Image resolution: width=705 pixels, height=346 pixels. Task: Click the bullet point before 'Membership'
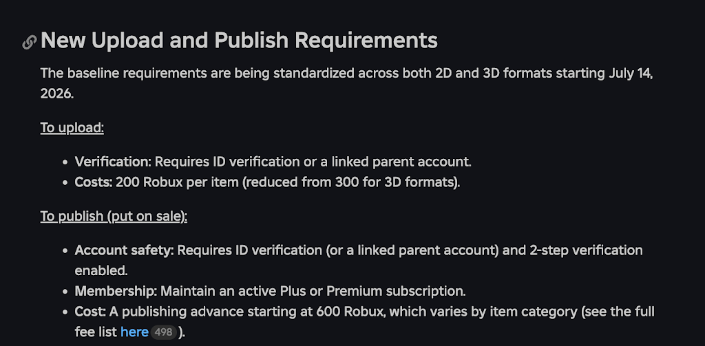pos(65,292)
